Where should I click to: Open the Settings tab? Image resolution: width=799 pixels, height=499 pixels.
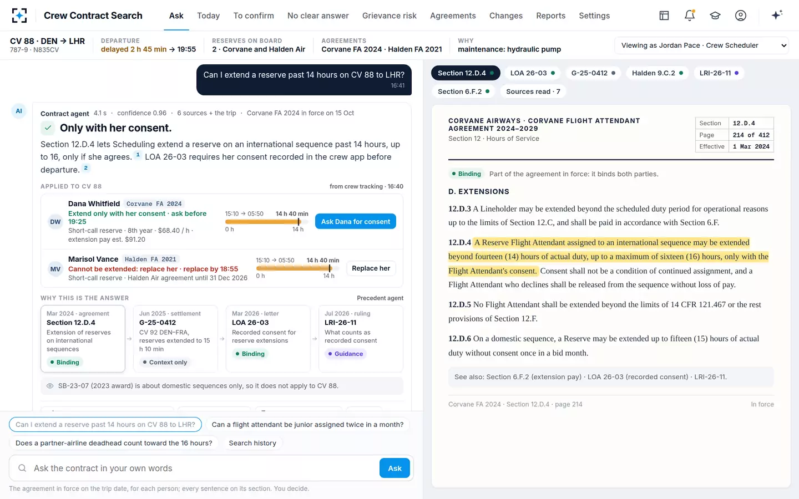click(594, 16)
